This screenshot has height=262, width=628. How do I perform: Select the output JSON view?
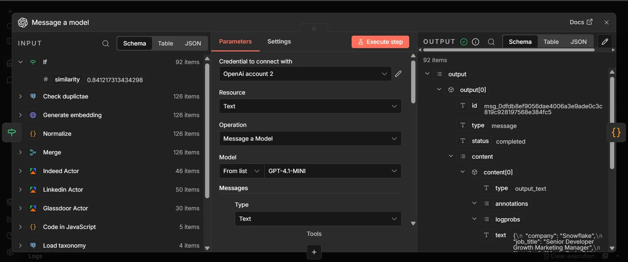[x=579, y=42]
